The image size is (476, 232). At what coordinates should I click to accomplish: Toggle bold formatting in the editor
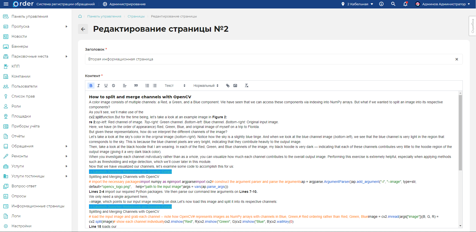point(91,85)
